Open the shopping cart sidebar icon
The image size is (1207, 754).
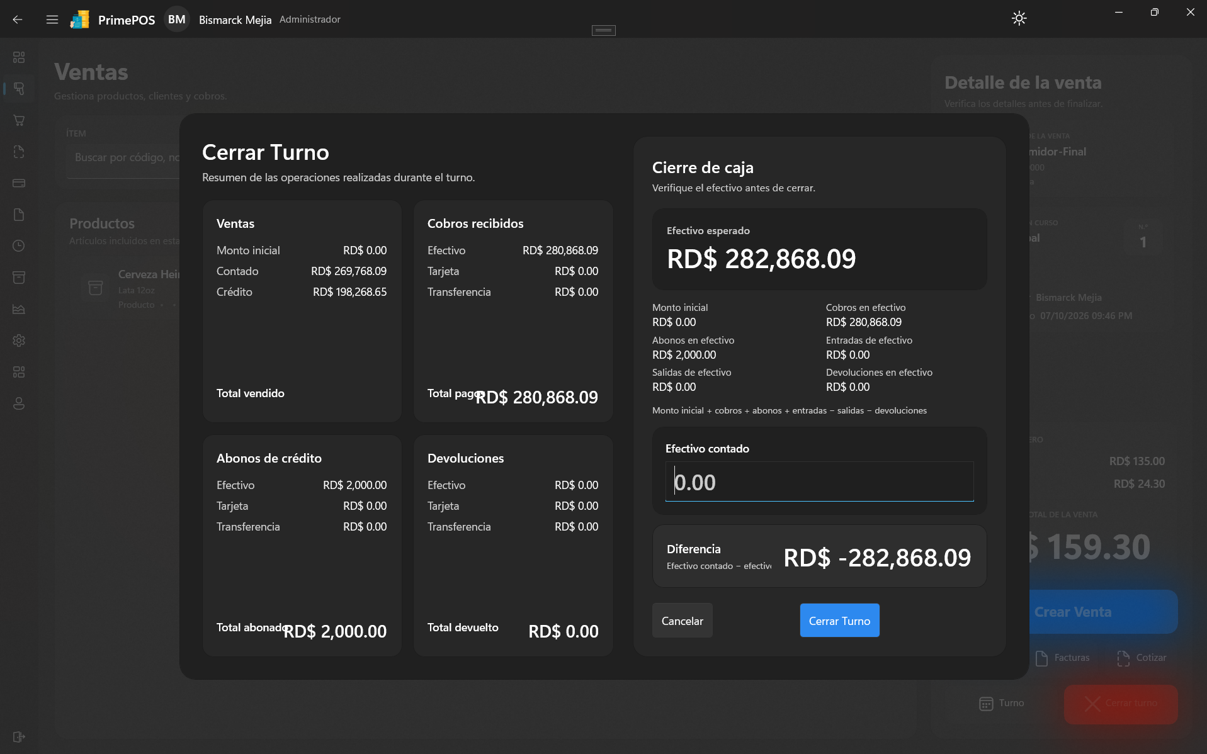[x=19, y=120]
